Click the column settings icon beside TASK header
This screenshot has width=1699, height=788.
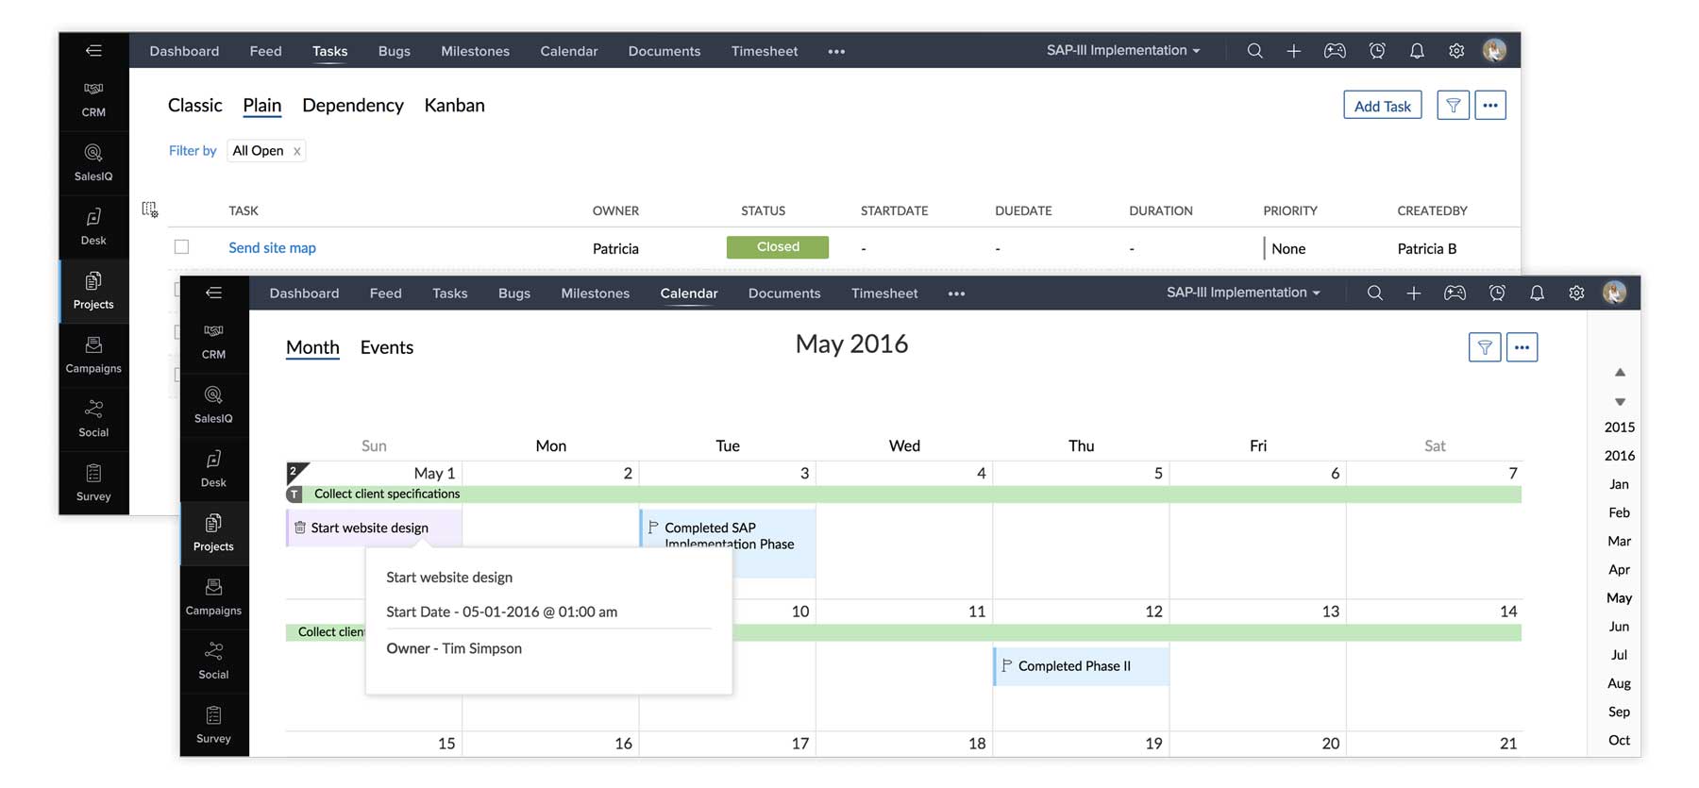150,210
